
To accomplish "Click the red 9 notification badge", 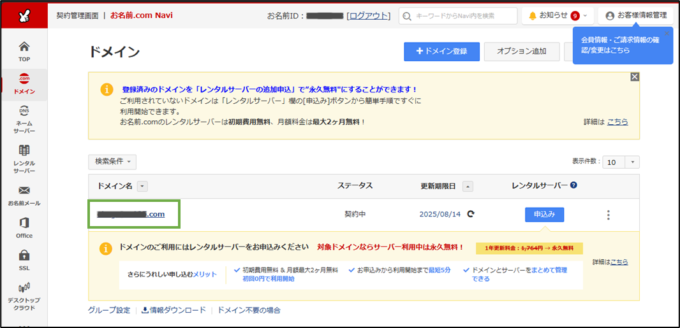I will coord(575,16).
